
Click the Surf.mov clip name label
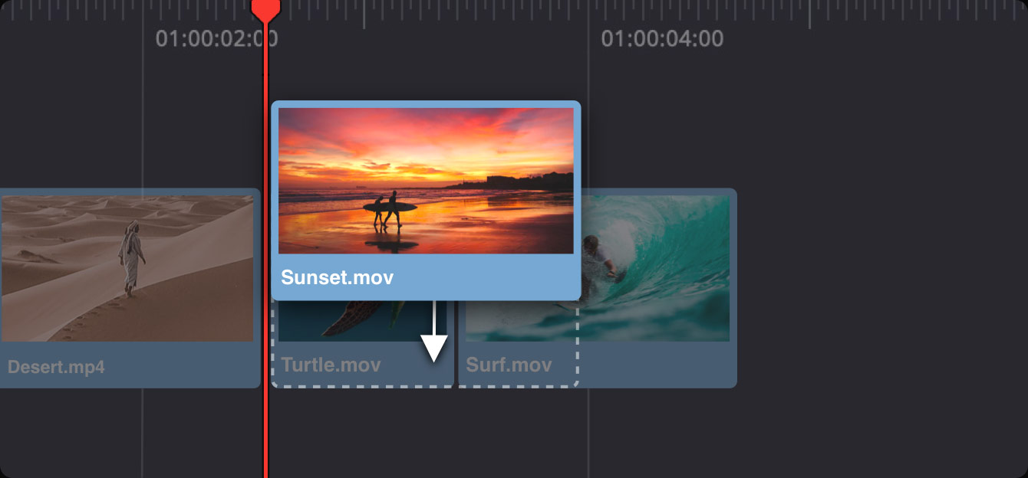[509, 365]
